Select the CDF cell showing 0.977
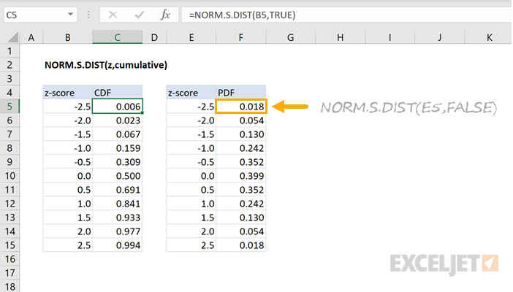 (118, 231)
